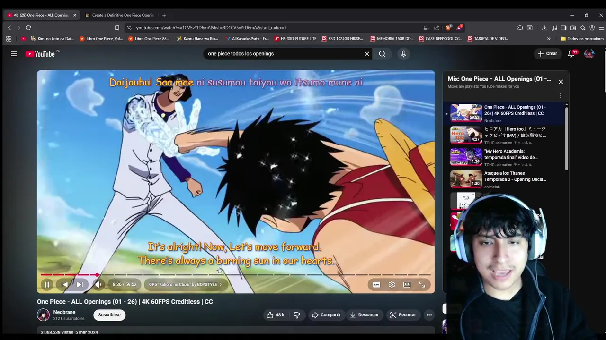Screen dimensions: 606x340
Task: Open Brave Wallet icon
Action: (573, 28)
